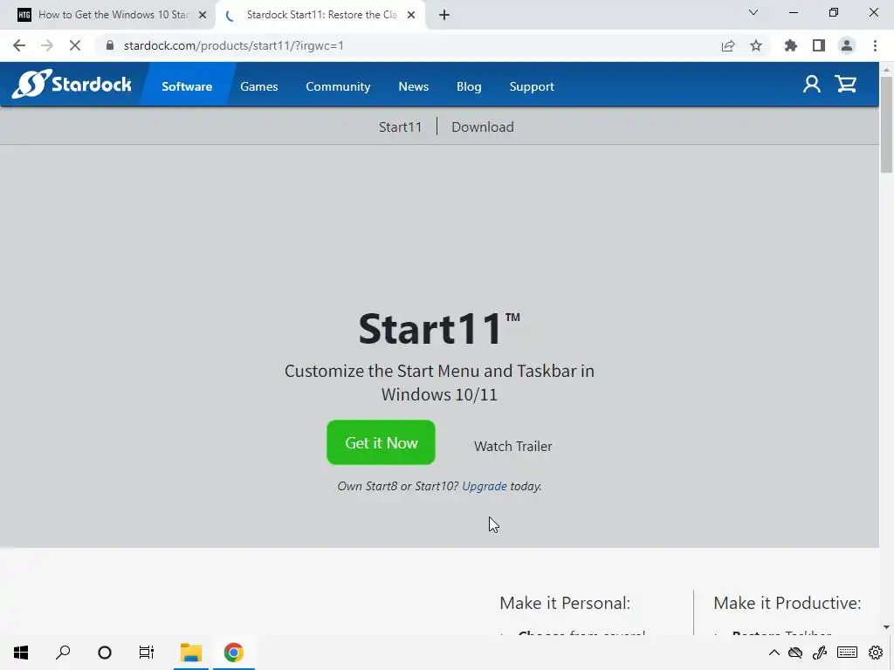The width and height of the screenshot is (894, 670).
Task: Open the Software menu
Action: point(187,86)
